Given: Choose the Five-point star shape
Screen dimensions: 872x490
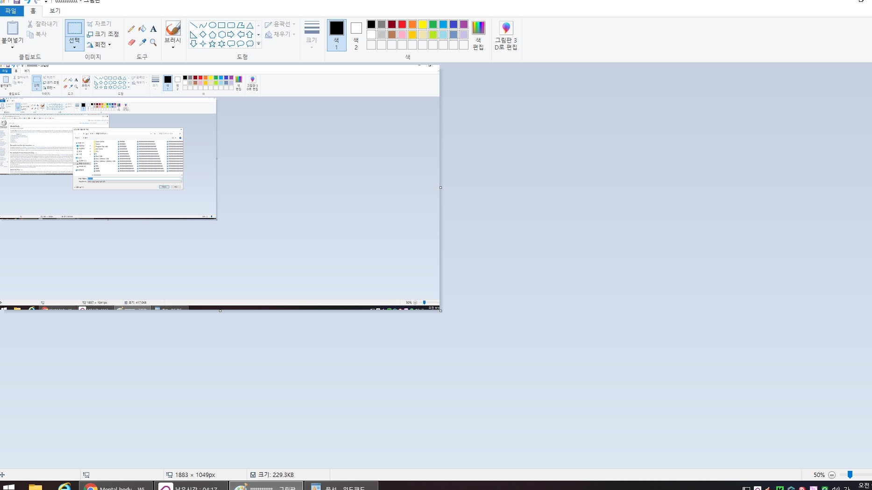Looking at the screenshot, I should [x=212, y=44].
